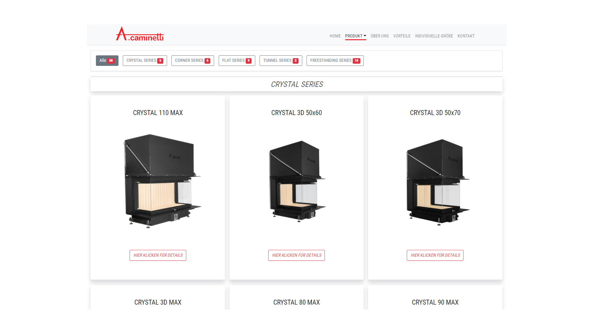594x334 pixels.
Task: Click details button for CRYSTAL 110 MAX
Action: 158,255
